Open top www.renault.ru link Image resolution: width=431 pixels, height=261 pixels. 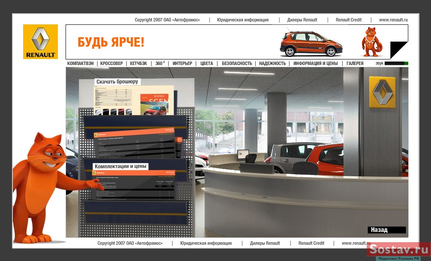click(x=393, y=20)
